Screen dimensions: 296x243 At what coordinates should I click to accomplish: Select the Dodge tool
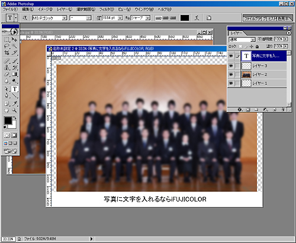14,81
